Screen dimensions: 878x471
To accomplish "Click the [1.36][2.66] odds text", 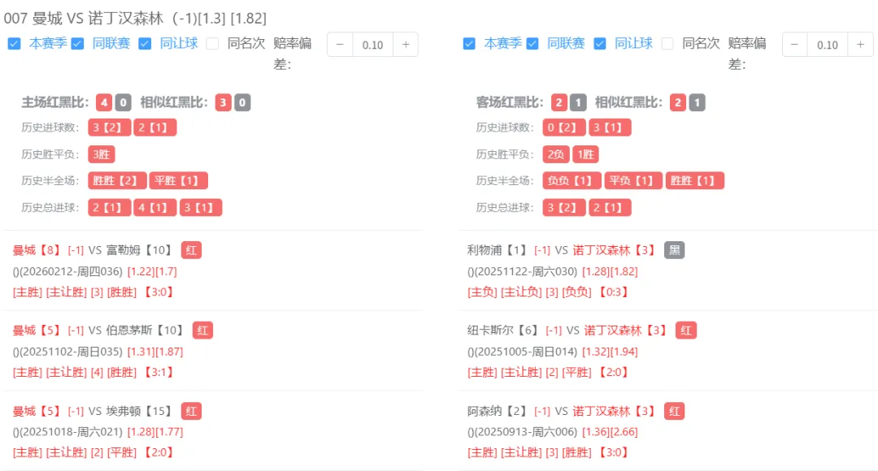I will (610, 432).
